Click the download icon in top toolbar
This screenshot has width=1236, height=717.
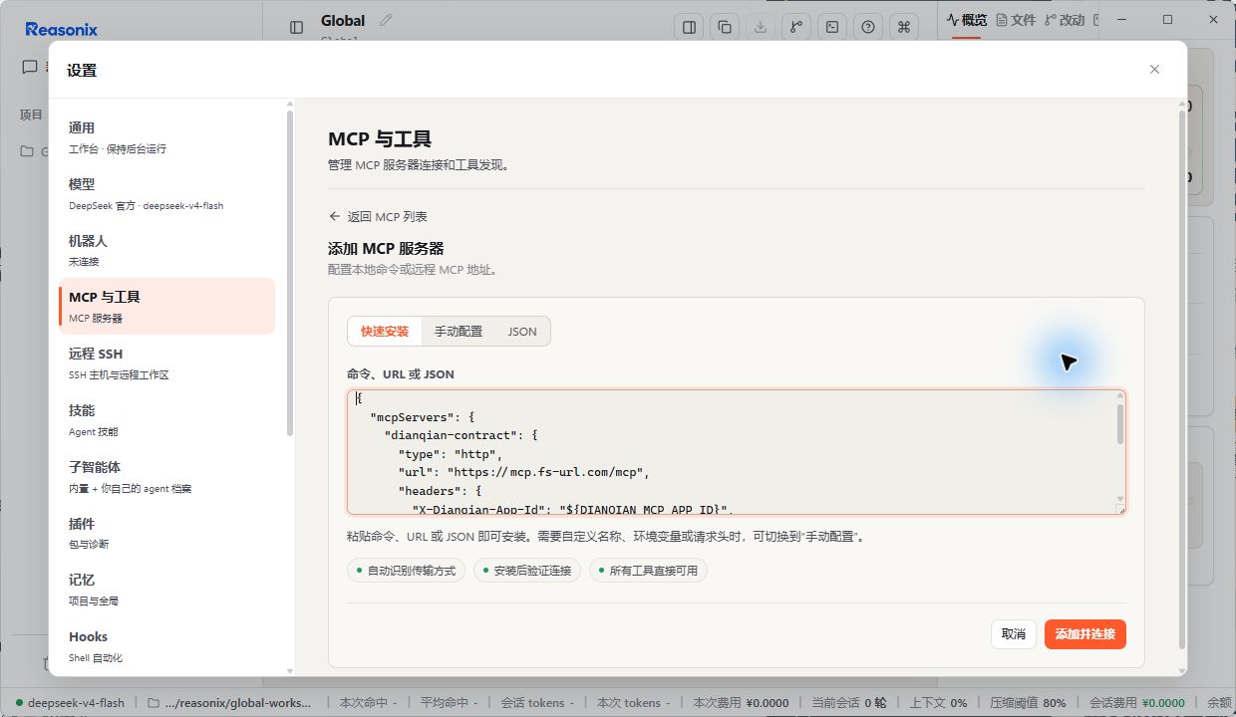coord(761,28)
